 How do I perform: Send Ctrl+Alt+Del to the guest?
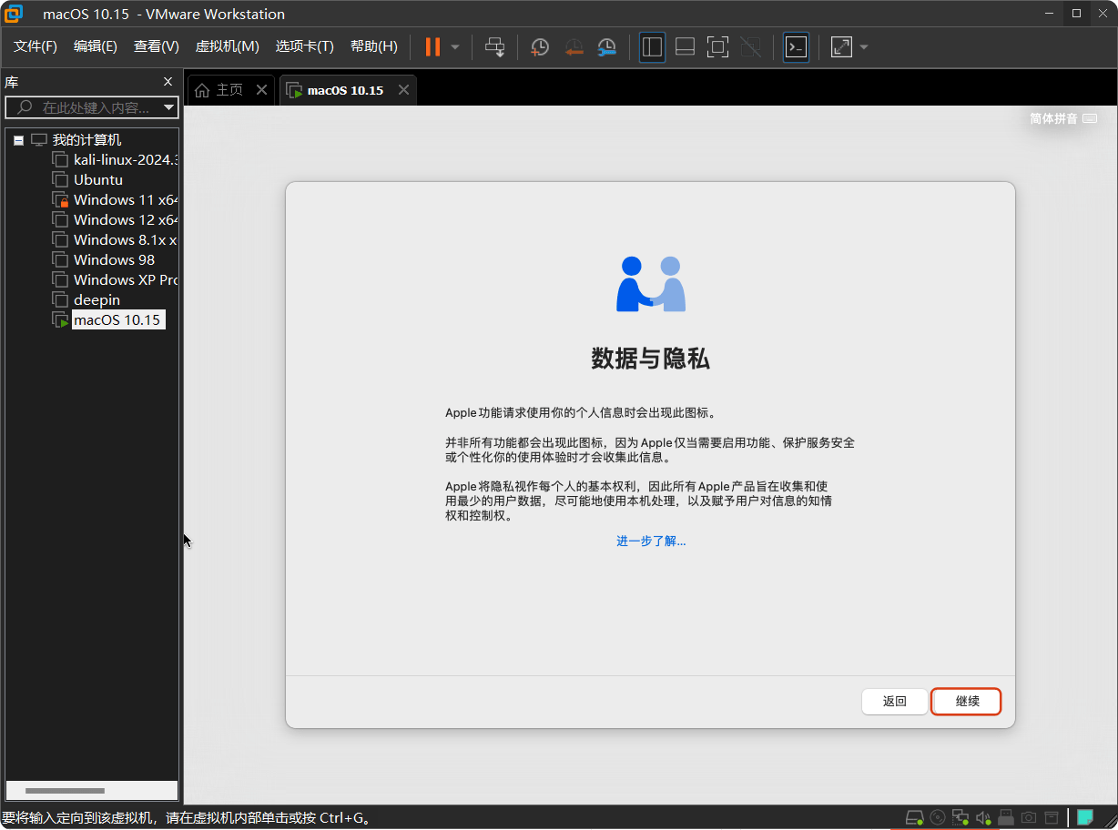click(x=495, y=46)
